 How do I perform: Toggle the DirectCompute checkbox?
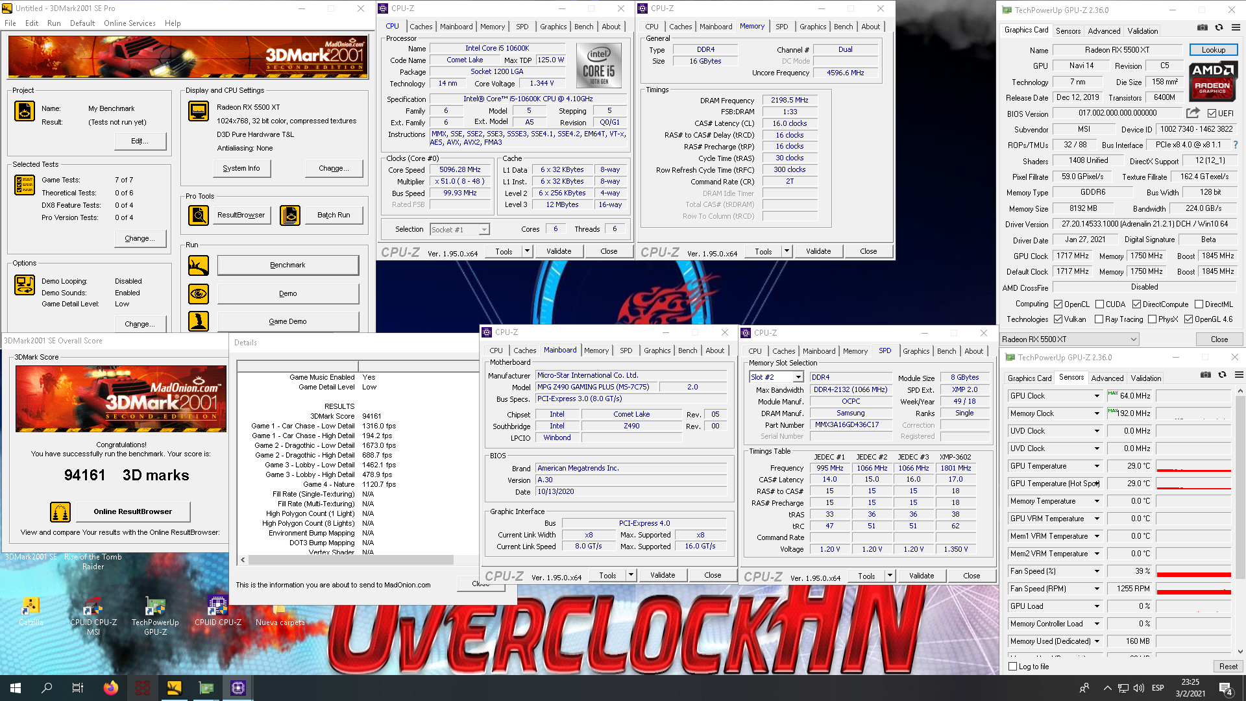(1136, 304)
